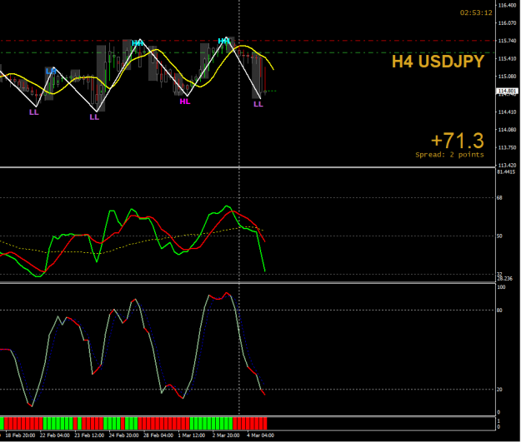Image resolution: width=521 pixels, height=442 pixels.
Task: Select the '24 Feb 20:00' time label
Action: pos(123,435)
